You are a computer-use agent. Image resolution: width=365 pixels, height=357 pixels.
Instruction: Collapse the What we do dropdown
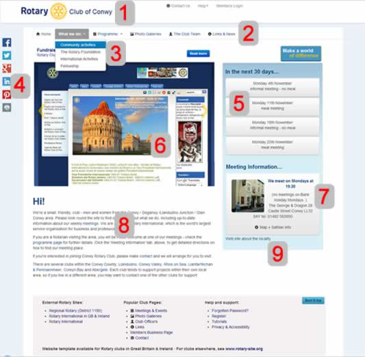[72, 34]
